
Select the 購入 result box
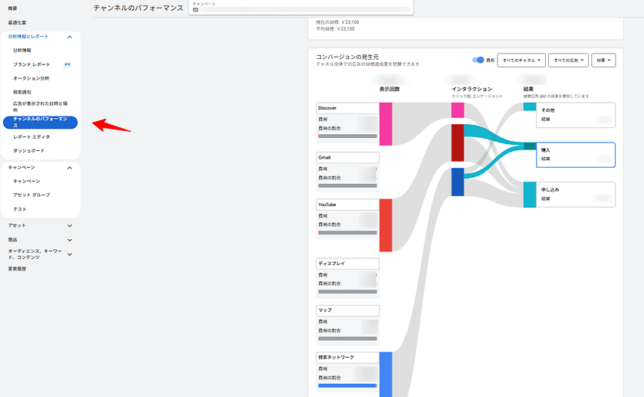click(577, 155)
